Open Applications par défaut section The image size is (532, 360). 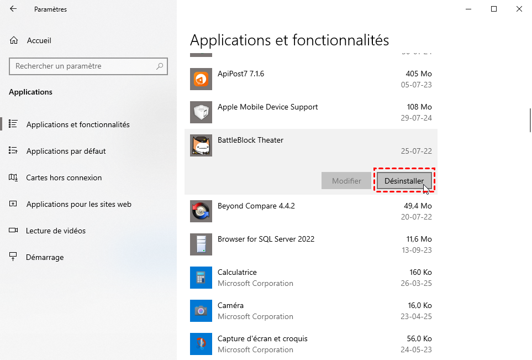click(x=66, y=151)
